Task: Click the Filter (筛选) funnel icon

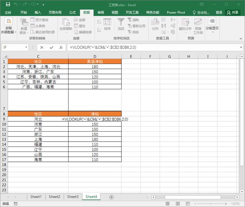Action: (x=121, y=22)
